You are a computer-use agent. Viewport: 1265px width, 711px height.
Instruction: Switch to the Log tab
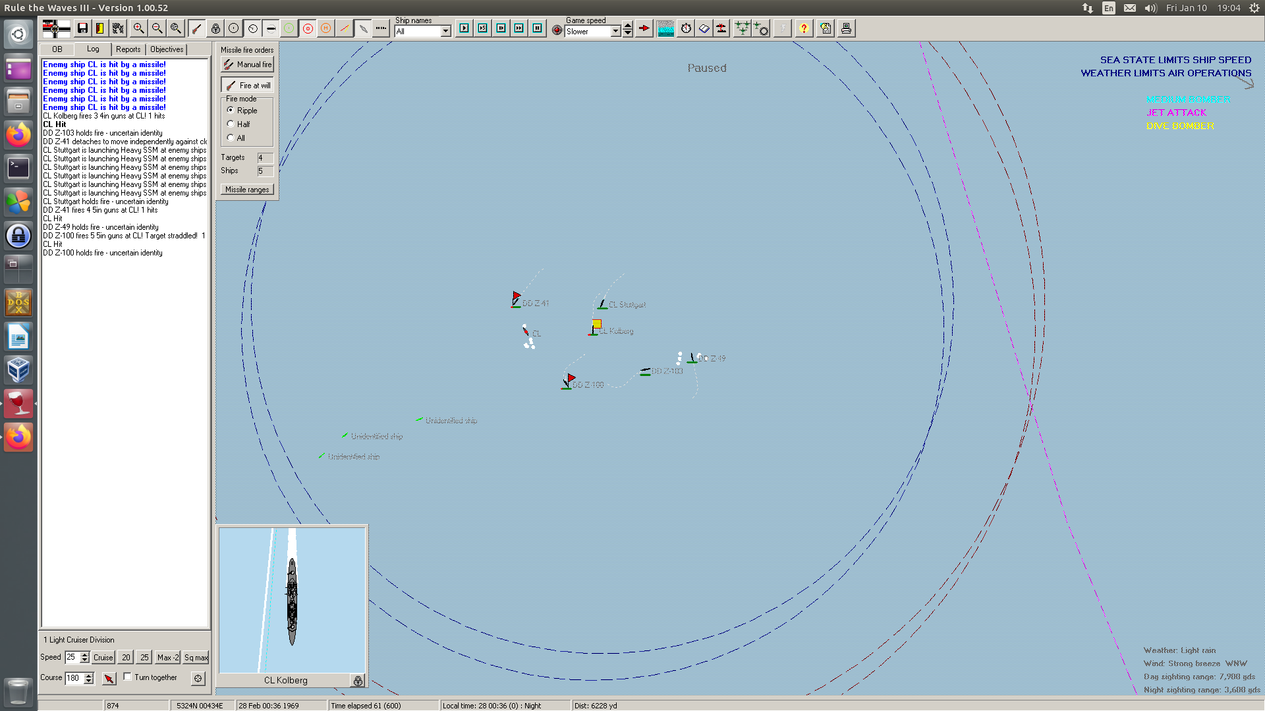coord(93,49)
